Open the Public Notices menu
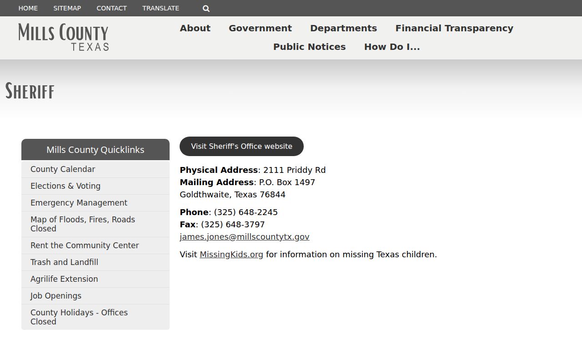The height and width of the screenshot is (363, 582). [310, 47]
